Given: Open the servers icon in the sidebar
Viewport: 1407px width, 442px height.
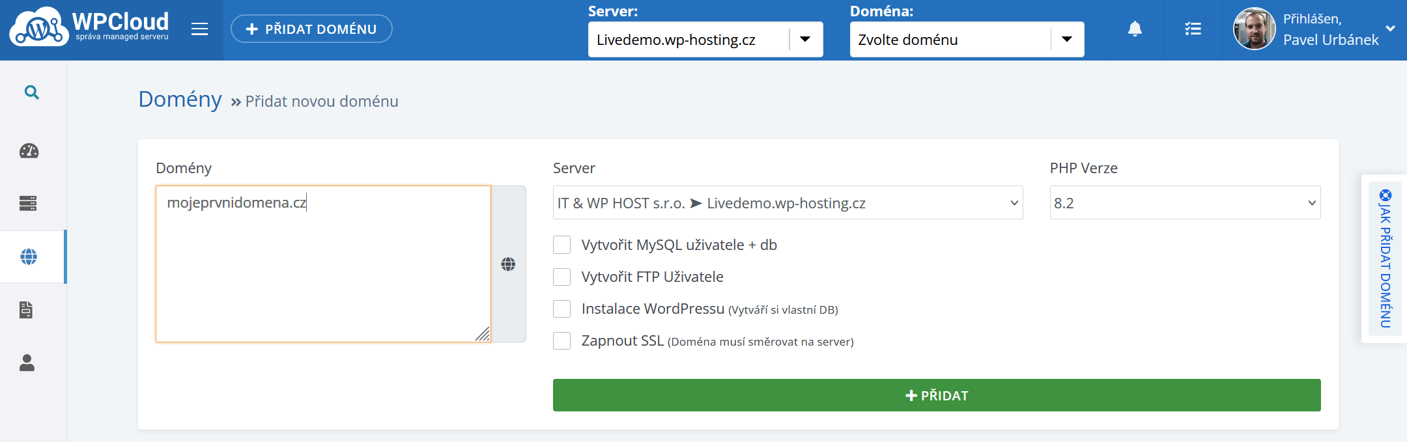Looking at the screenshot, I should coord(28,204).
